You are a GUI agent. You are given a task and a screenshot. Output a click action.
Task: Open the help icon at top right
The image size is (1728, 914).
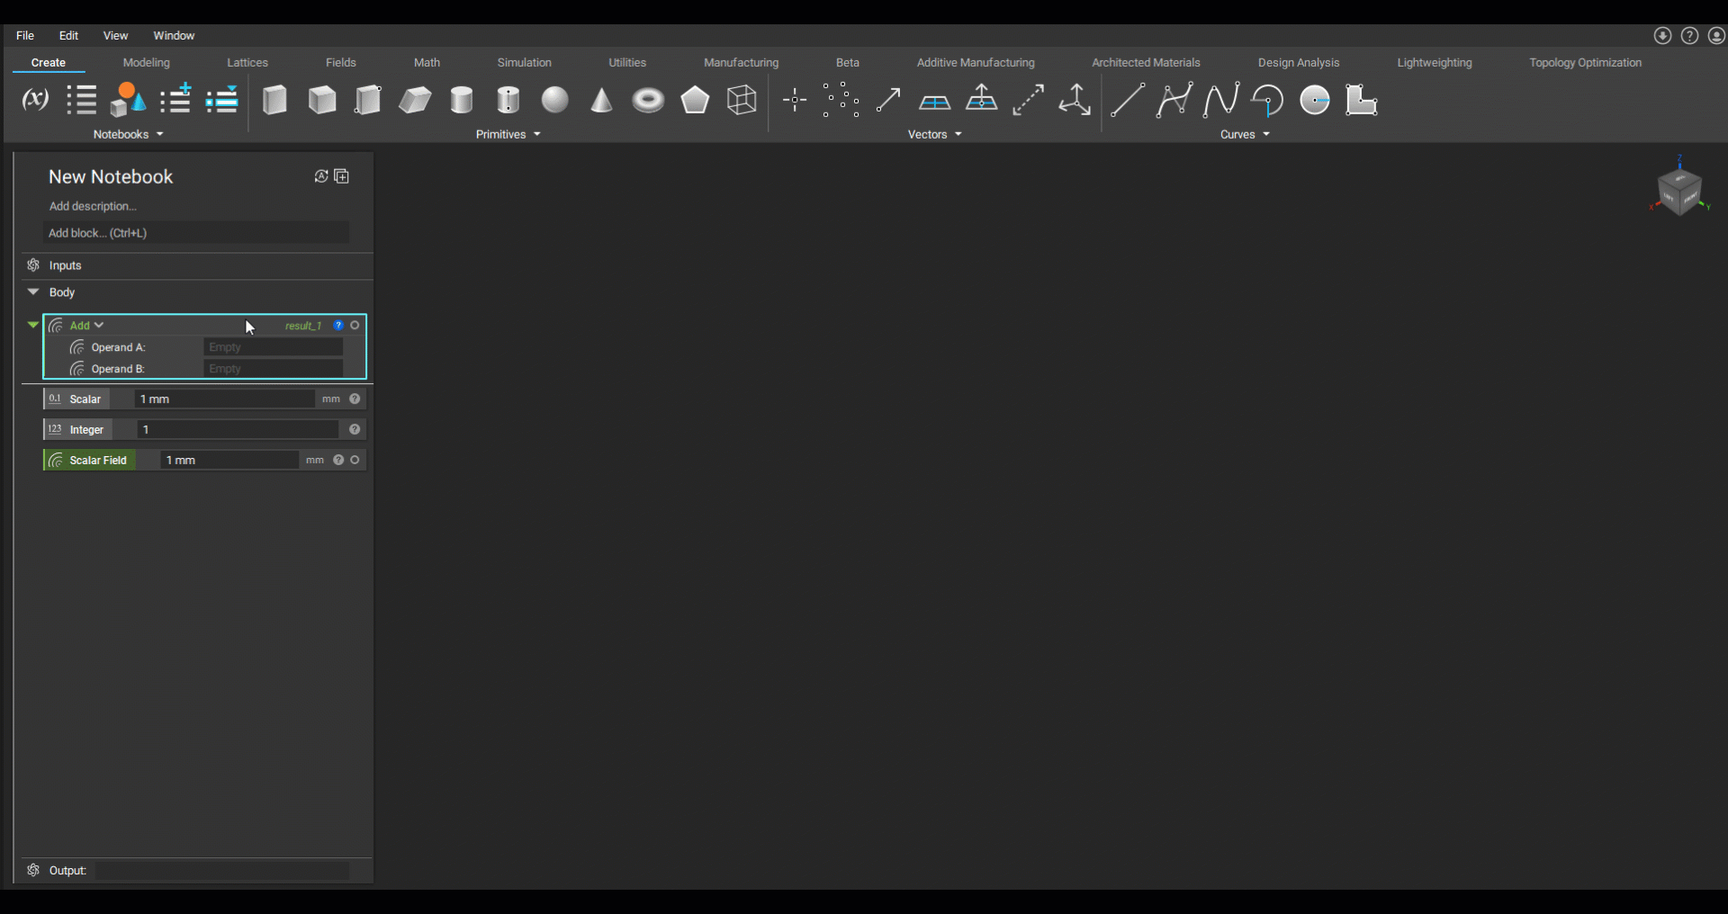pyautogui.click(x=1690, y=36)
